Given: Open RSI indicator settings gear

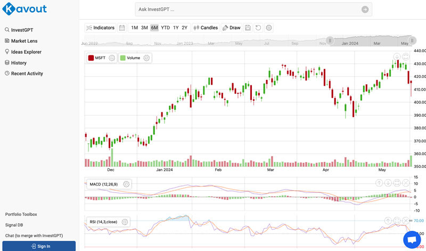Looking at the screenshot, I should 125,222.
